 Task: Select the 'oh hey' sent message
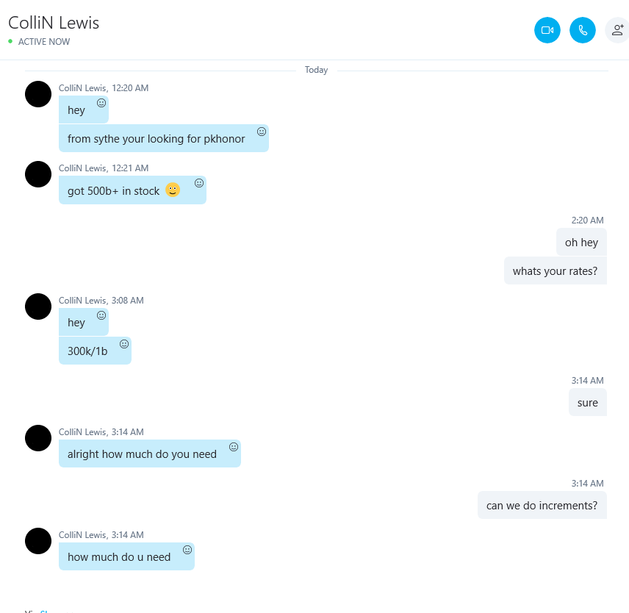[x=581, y=242]
